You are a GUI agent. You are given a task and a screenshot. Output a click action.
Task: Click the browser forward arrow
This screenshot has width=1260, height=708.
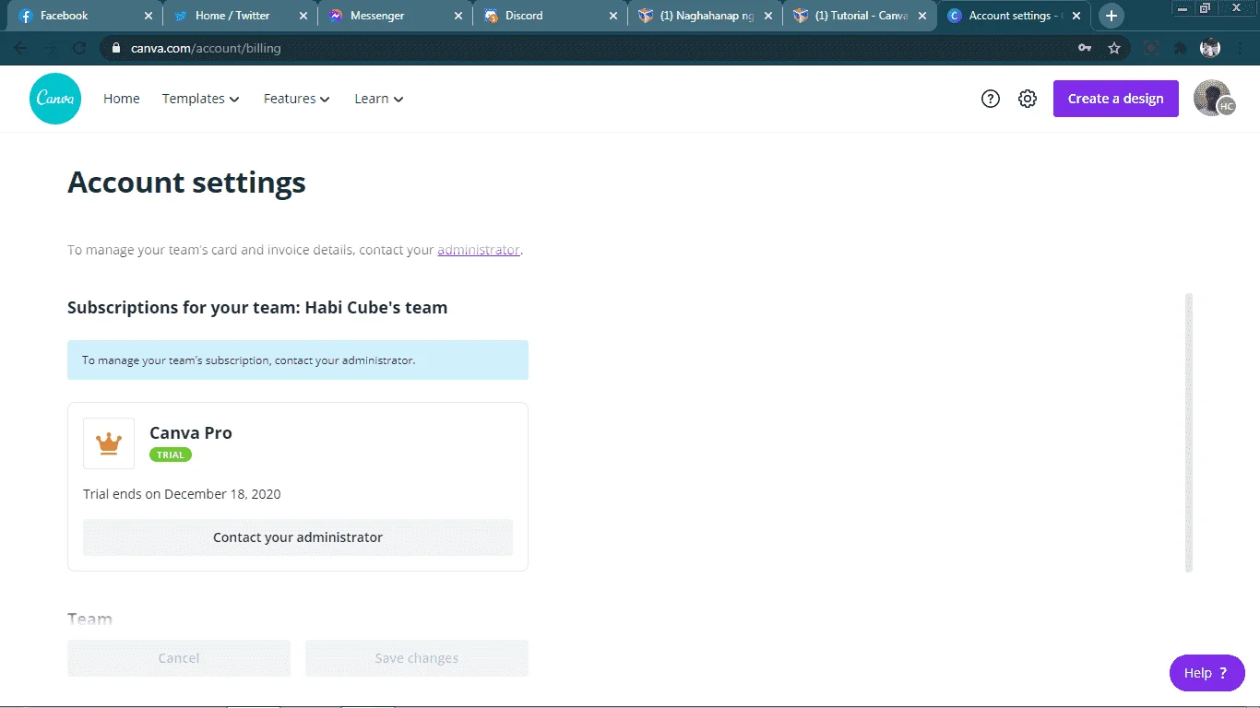pyautogui.click(x=50, y=48)
